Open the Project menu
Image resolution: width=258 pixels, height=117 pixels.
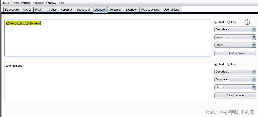[x=15, y=3]
